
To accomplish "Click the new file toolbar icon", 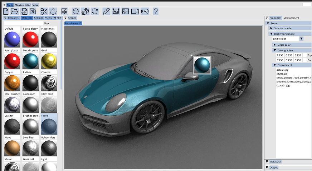I will coord(6,11).
